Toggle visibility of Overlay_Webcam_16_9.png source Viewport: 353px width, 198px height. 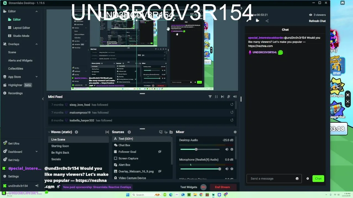[x=160, y=171]
